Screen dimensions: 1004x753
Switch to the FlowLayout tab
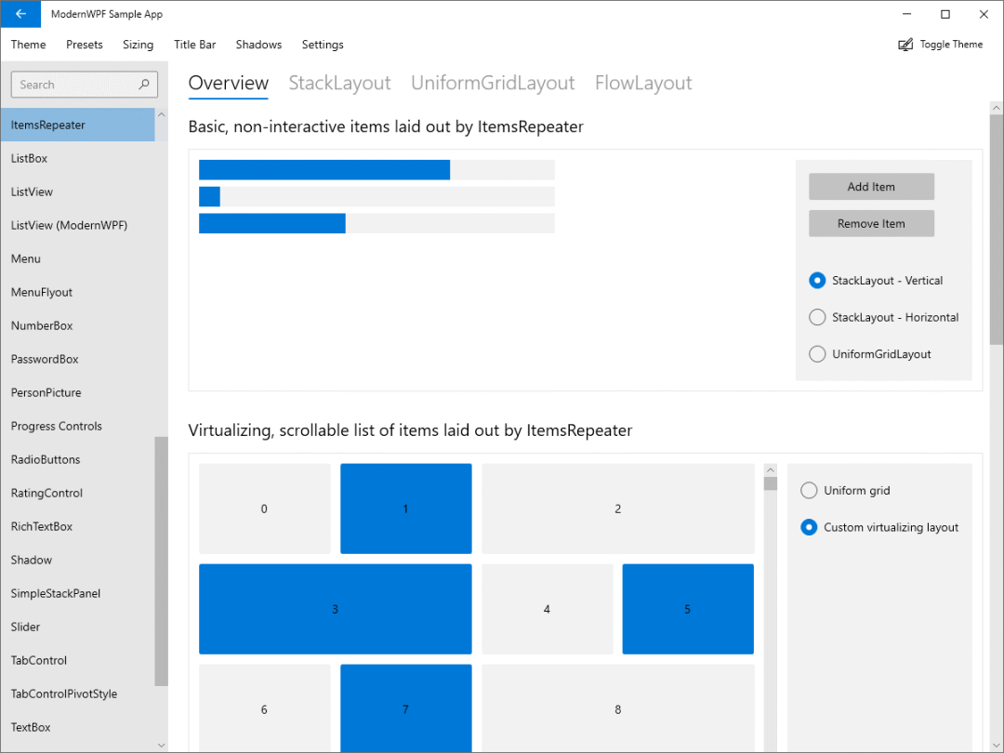(643, 83)
